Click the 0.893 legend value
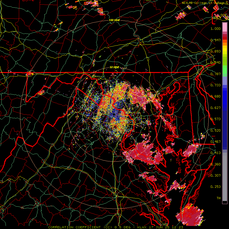 point(216,51)
